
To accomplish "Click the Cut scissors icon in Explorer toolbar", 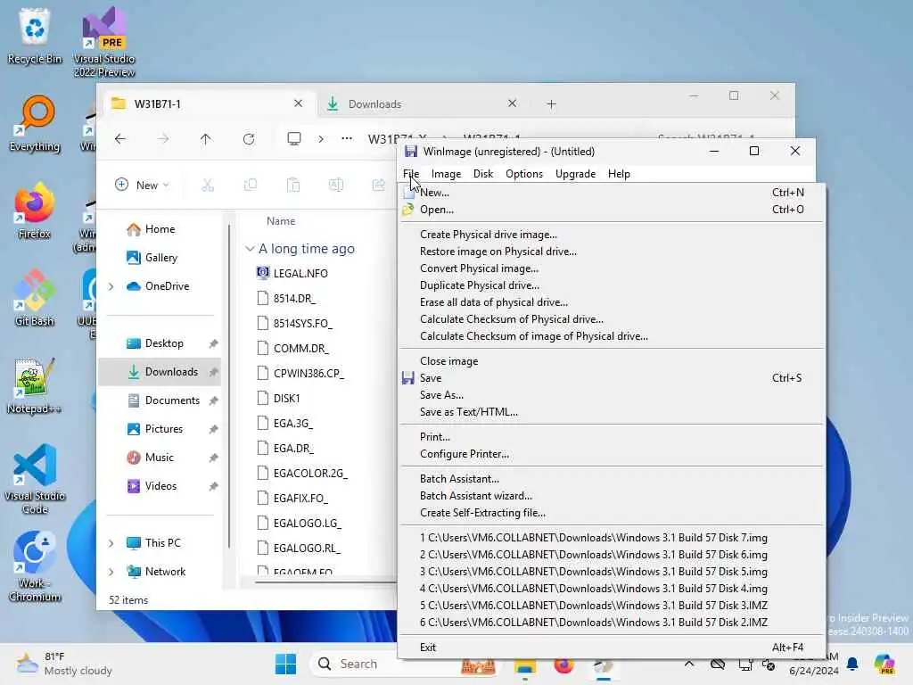I will click(x=207, y=186).
